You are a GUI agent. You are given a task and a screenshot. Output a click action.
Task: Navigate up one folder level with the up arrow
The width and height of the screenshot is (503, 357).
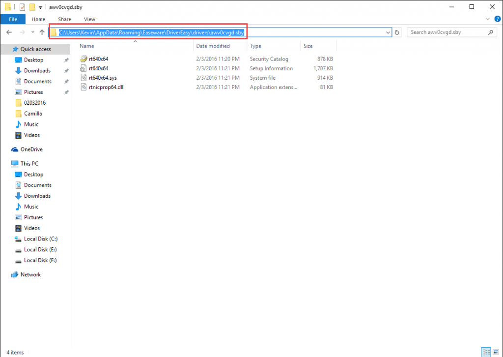pyautogui.click(x=42, y=31)
